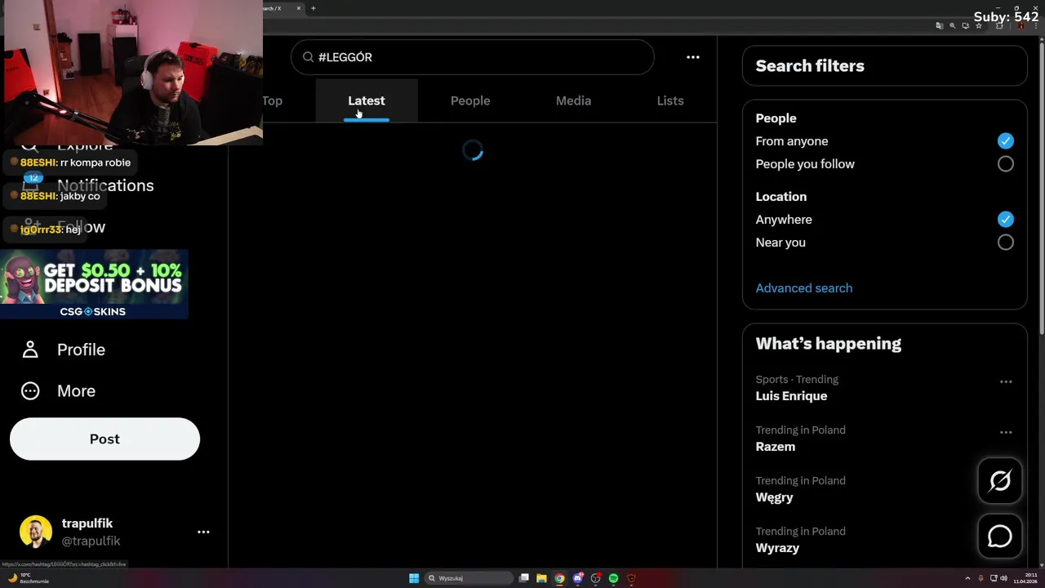Close the current X browser tab
1045x588 pixels.
click(x=298, y=8)
